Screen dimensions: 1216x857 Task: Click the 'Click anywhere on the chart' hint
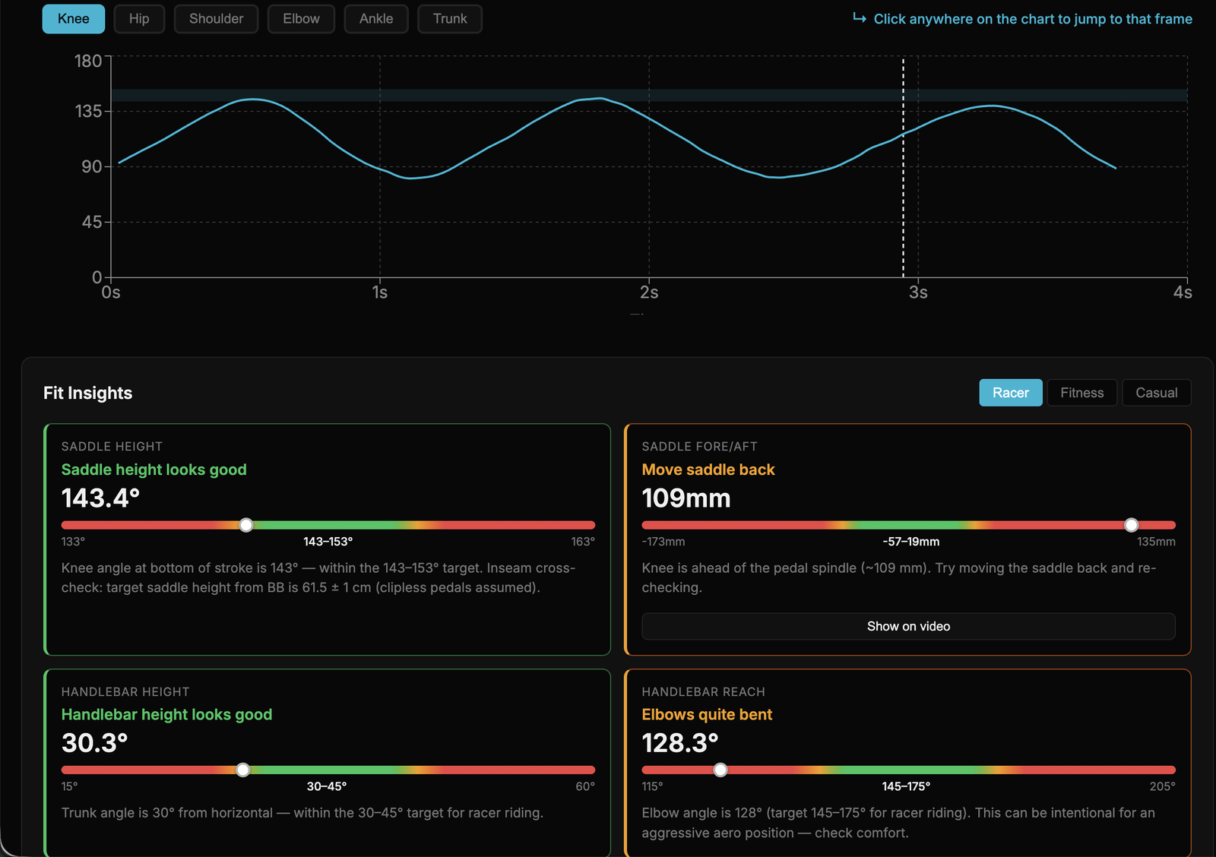coord(1033,19)
